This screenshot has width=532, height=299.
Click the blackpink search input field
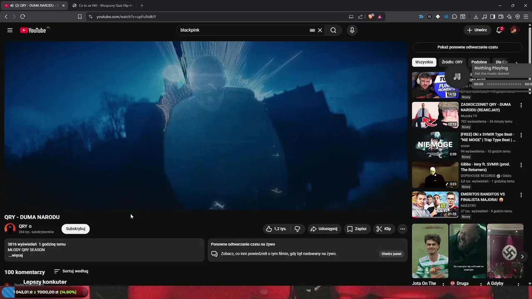243,30
